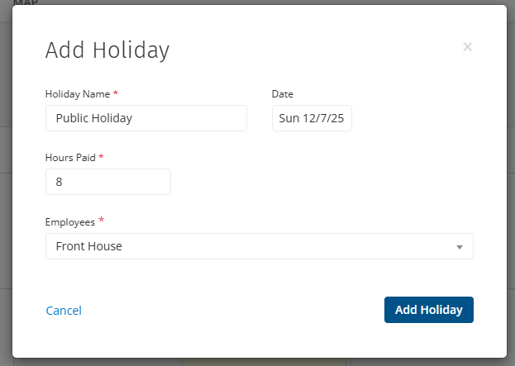
Task: Close the Add Holiday dialog with X
Action: coord(467,47)
